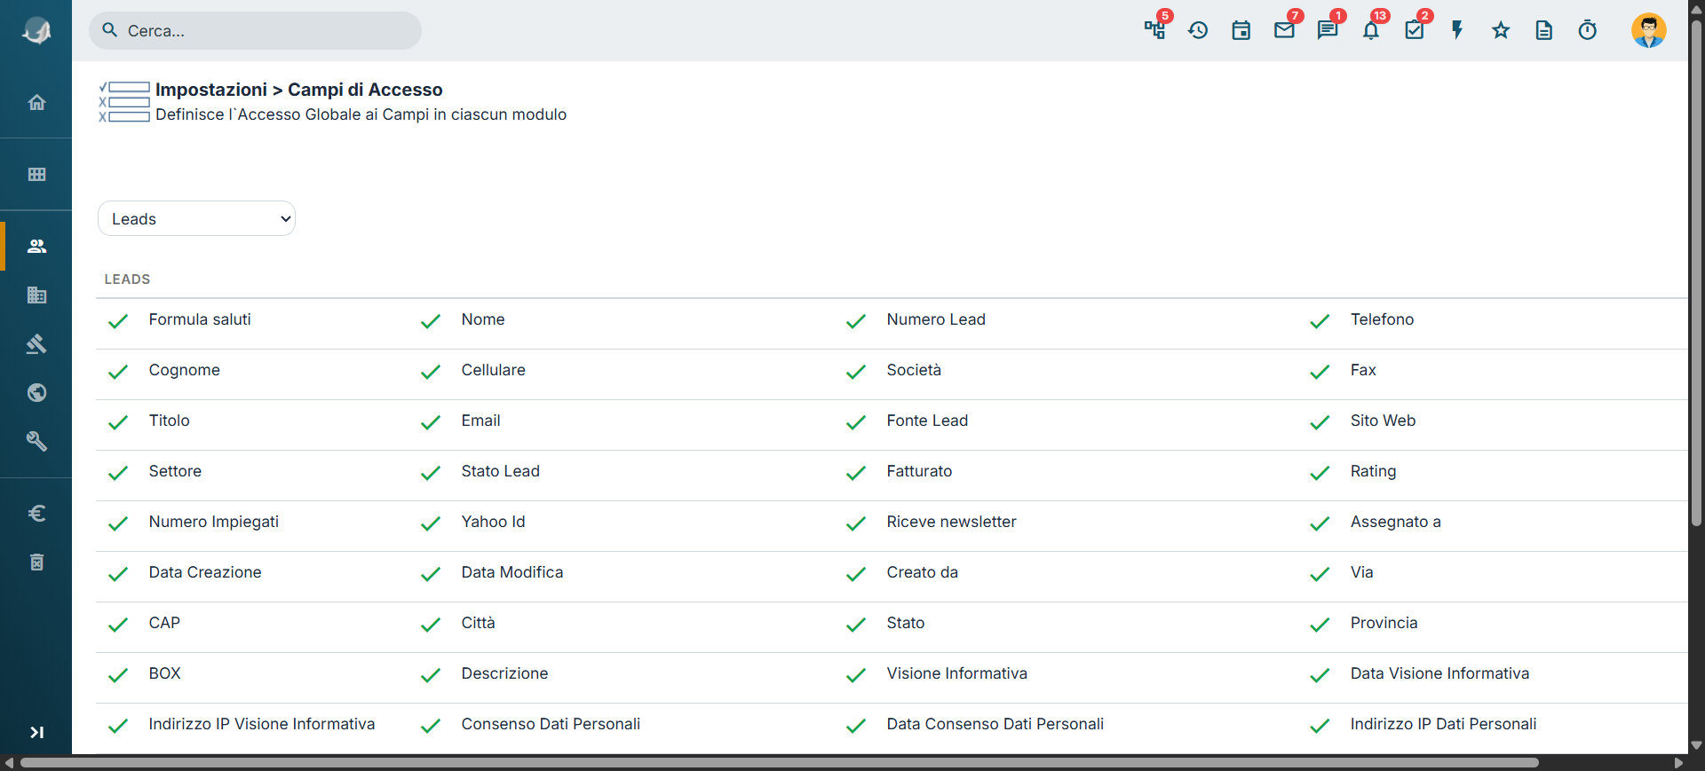The width and height of the screenshot is (1705, 771).
Task: Open the mail icon with badge 7
Action: click(x=1284, y=30)
